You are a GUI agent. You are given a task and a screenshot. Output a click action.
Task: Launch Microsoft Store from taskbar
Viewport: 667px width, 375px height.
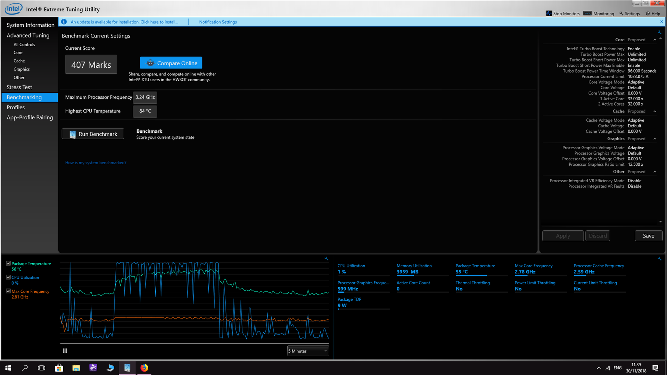coord(59,368)
